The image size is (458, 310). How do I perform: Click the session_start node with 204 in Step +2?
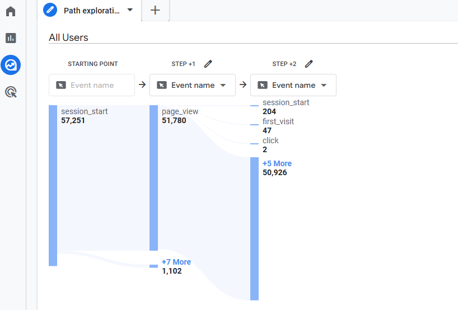(x=285, y=102)
